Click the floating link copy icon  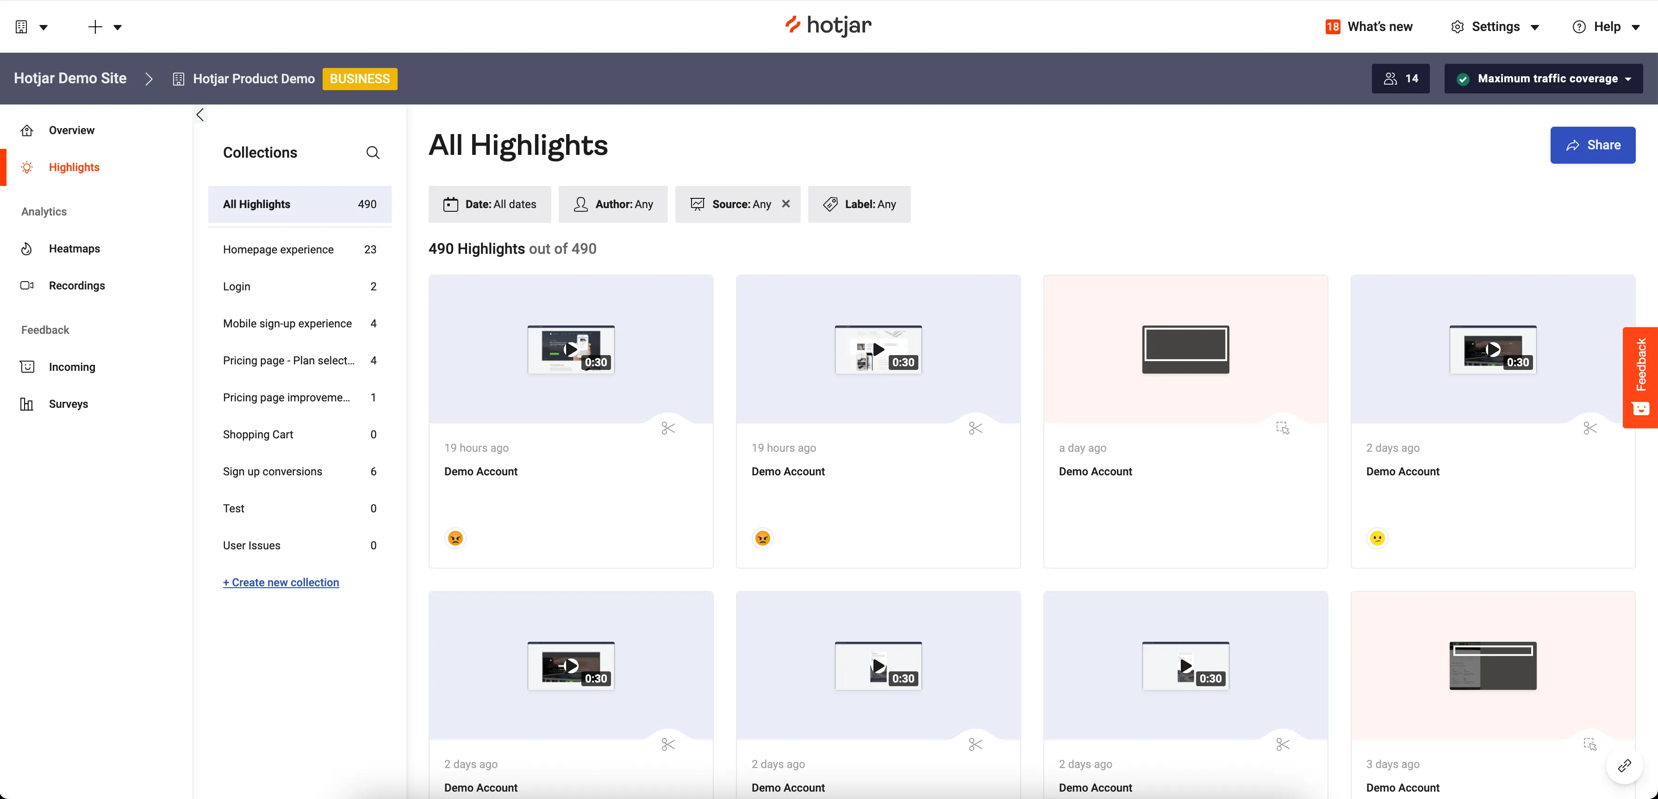click(x=1625, y=766)
